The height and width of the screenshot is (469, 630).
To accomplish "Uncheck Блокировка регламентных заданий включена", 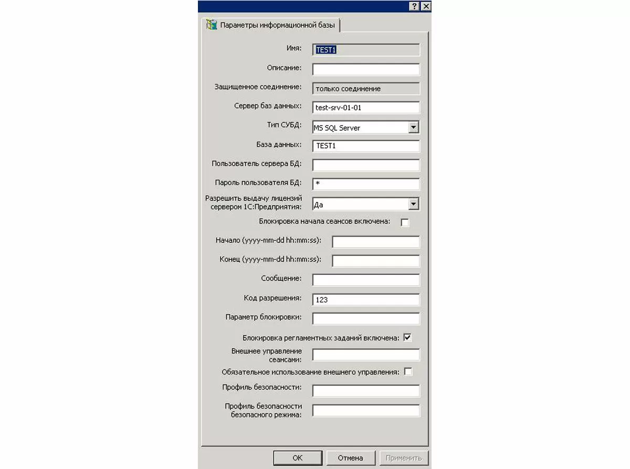I will point(407,338).
